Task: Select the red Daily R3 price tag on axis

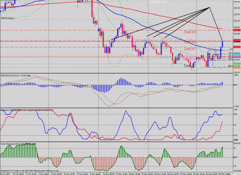Action: click(237, 30)
